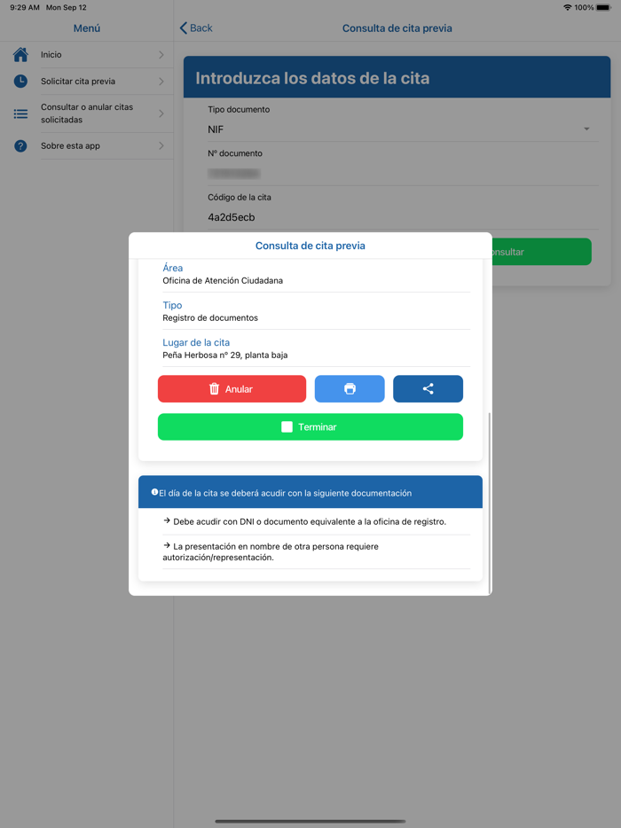Tap the clock icon for Solicitar cita previa
The height and width of the screenshot is (828, 621).
tap(20, 82)
